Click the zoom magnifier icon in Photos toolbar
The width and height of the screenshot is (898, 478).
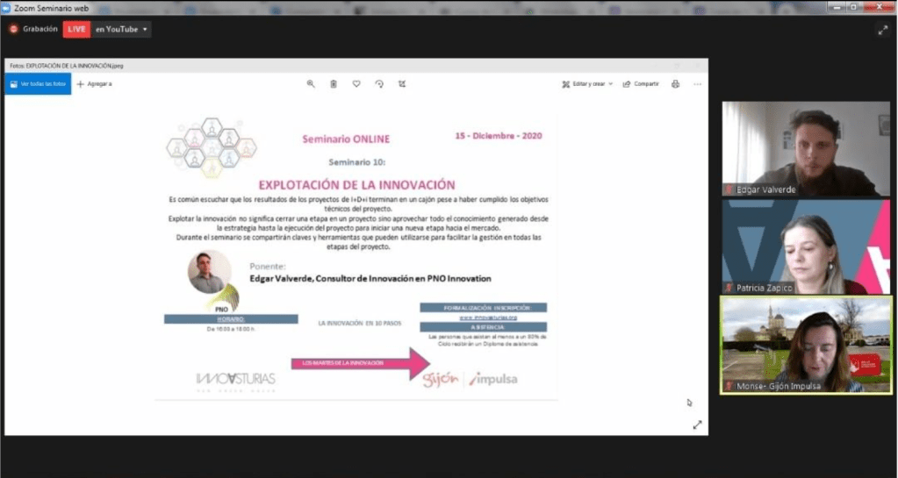tap(311, 84)
